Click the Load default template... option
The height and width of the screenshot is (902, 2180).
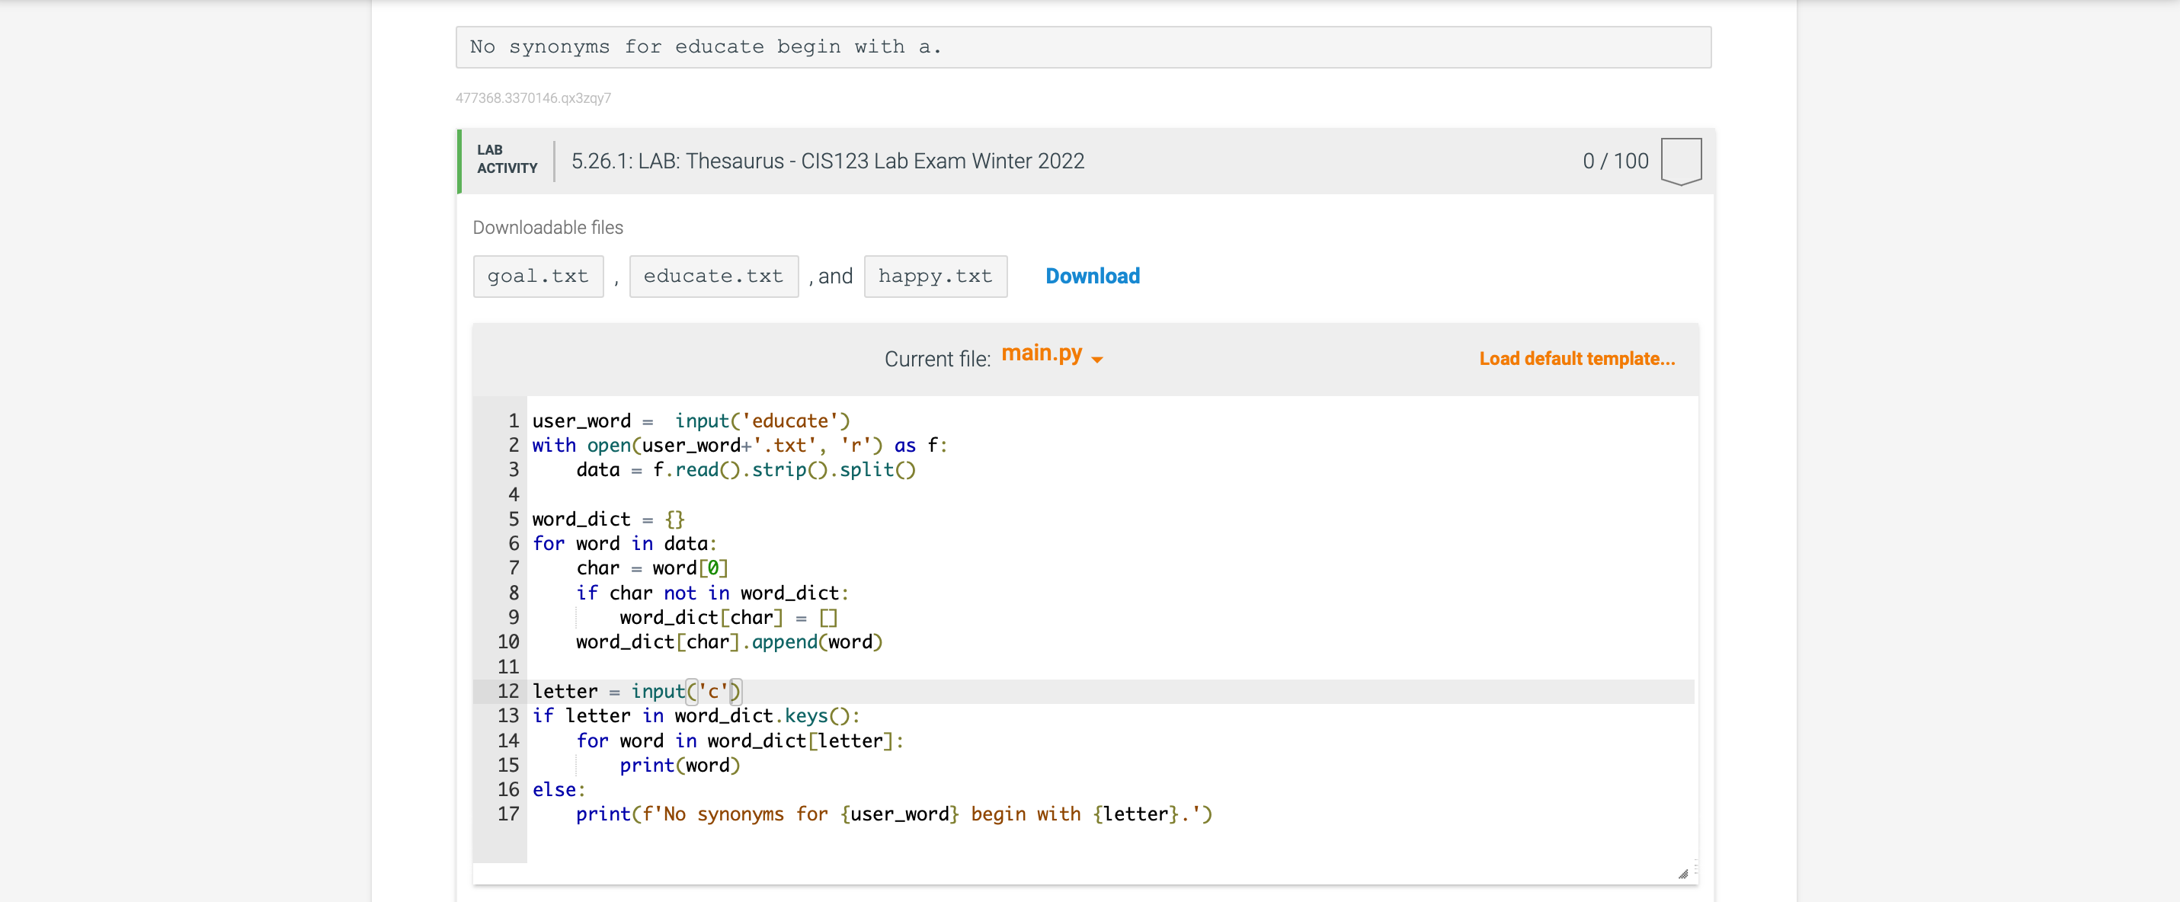(1576, 358)
